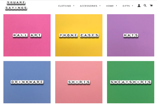Expand the Home dropdown arrow

[x=117, y=6]
